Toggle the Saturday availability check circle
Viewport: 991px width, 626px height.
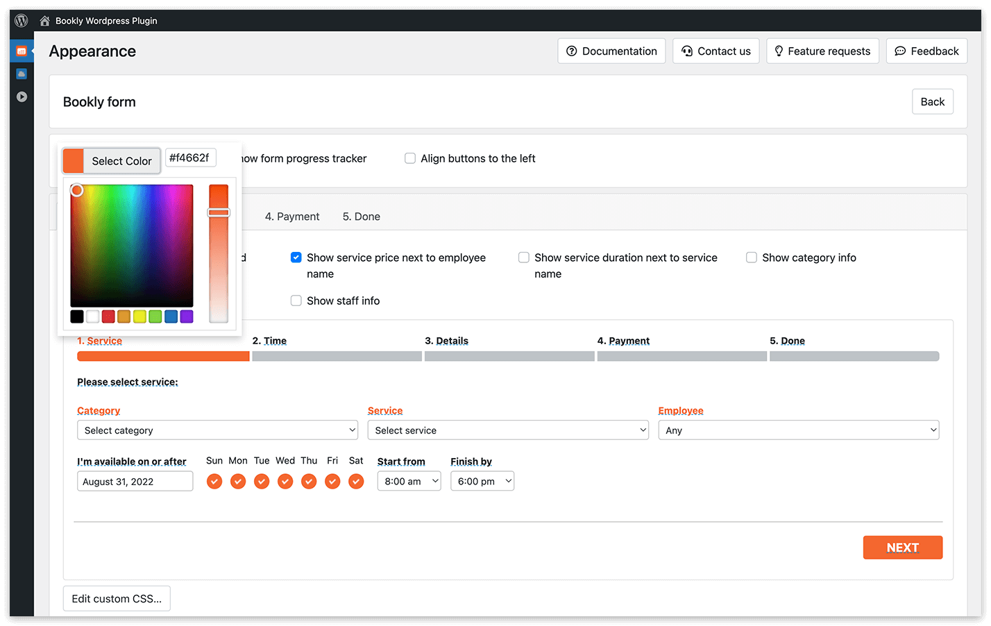coord(356,481)
